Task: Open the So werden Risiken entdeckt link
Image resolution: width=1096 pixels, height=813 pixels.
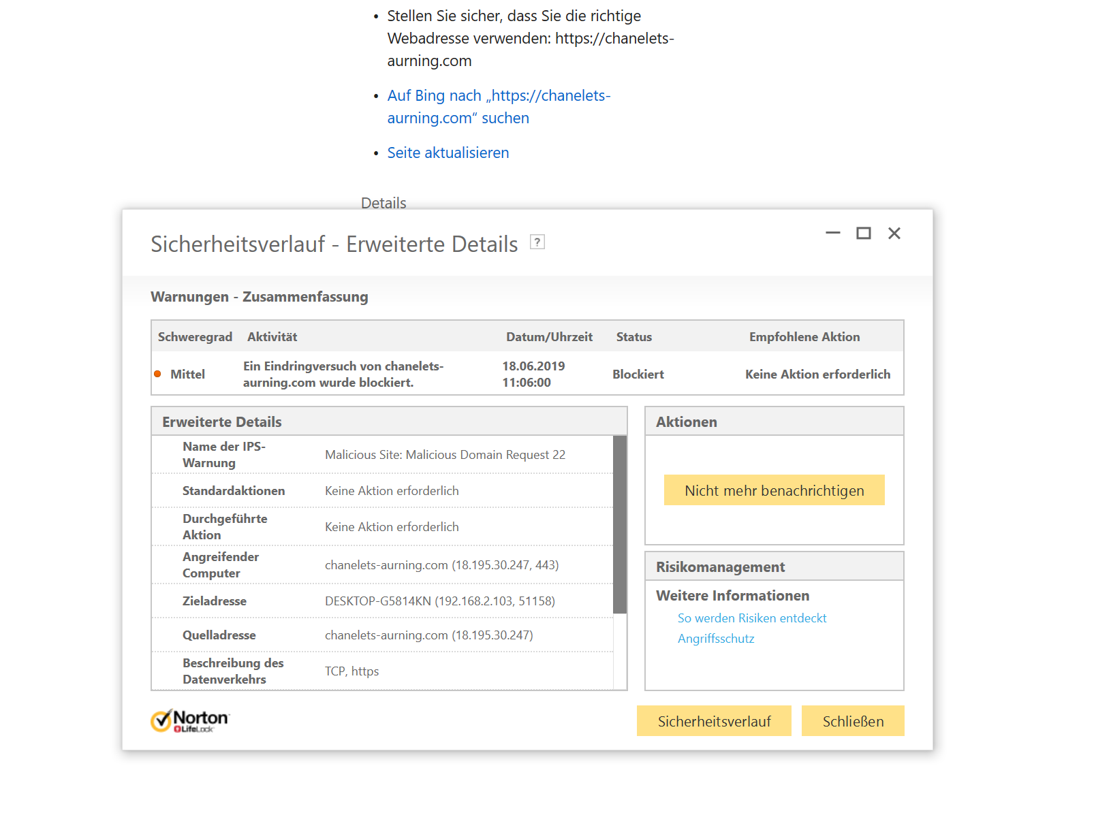Action: (x=752, y=618)
